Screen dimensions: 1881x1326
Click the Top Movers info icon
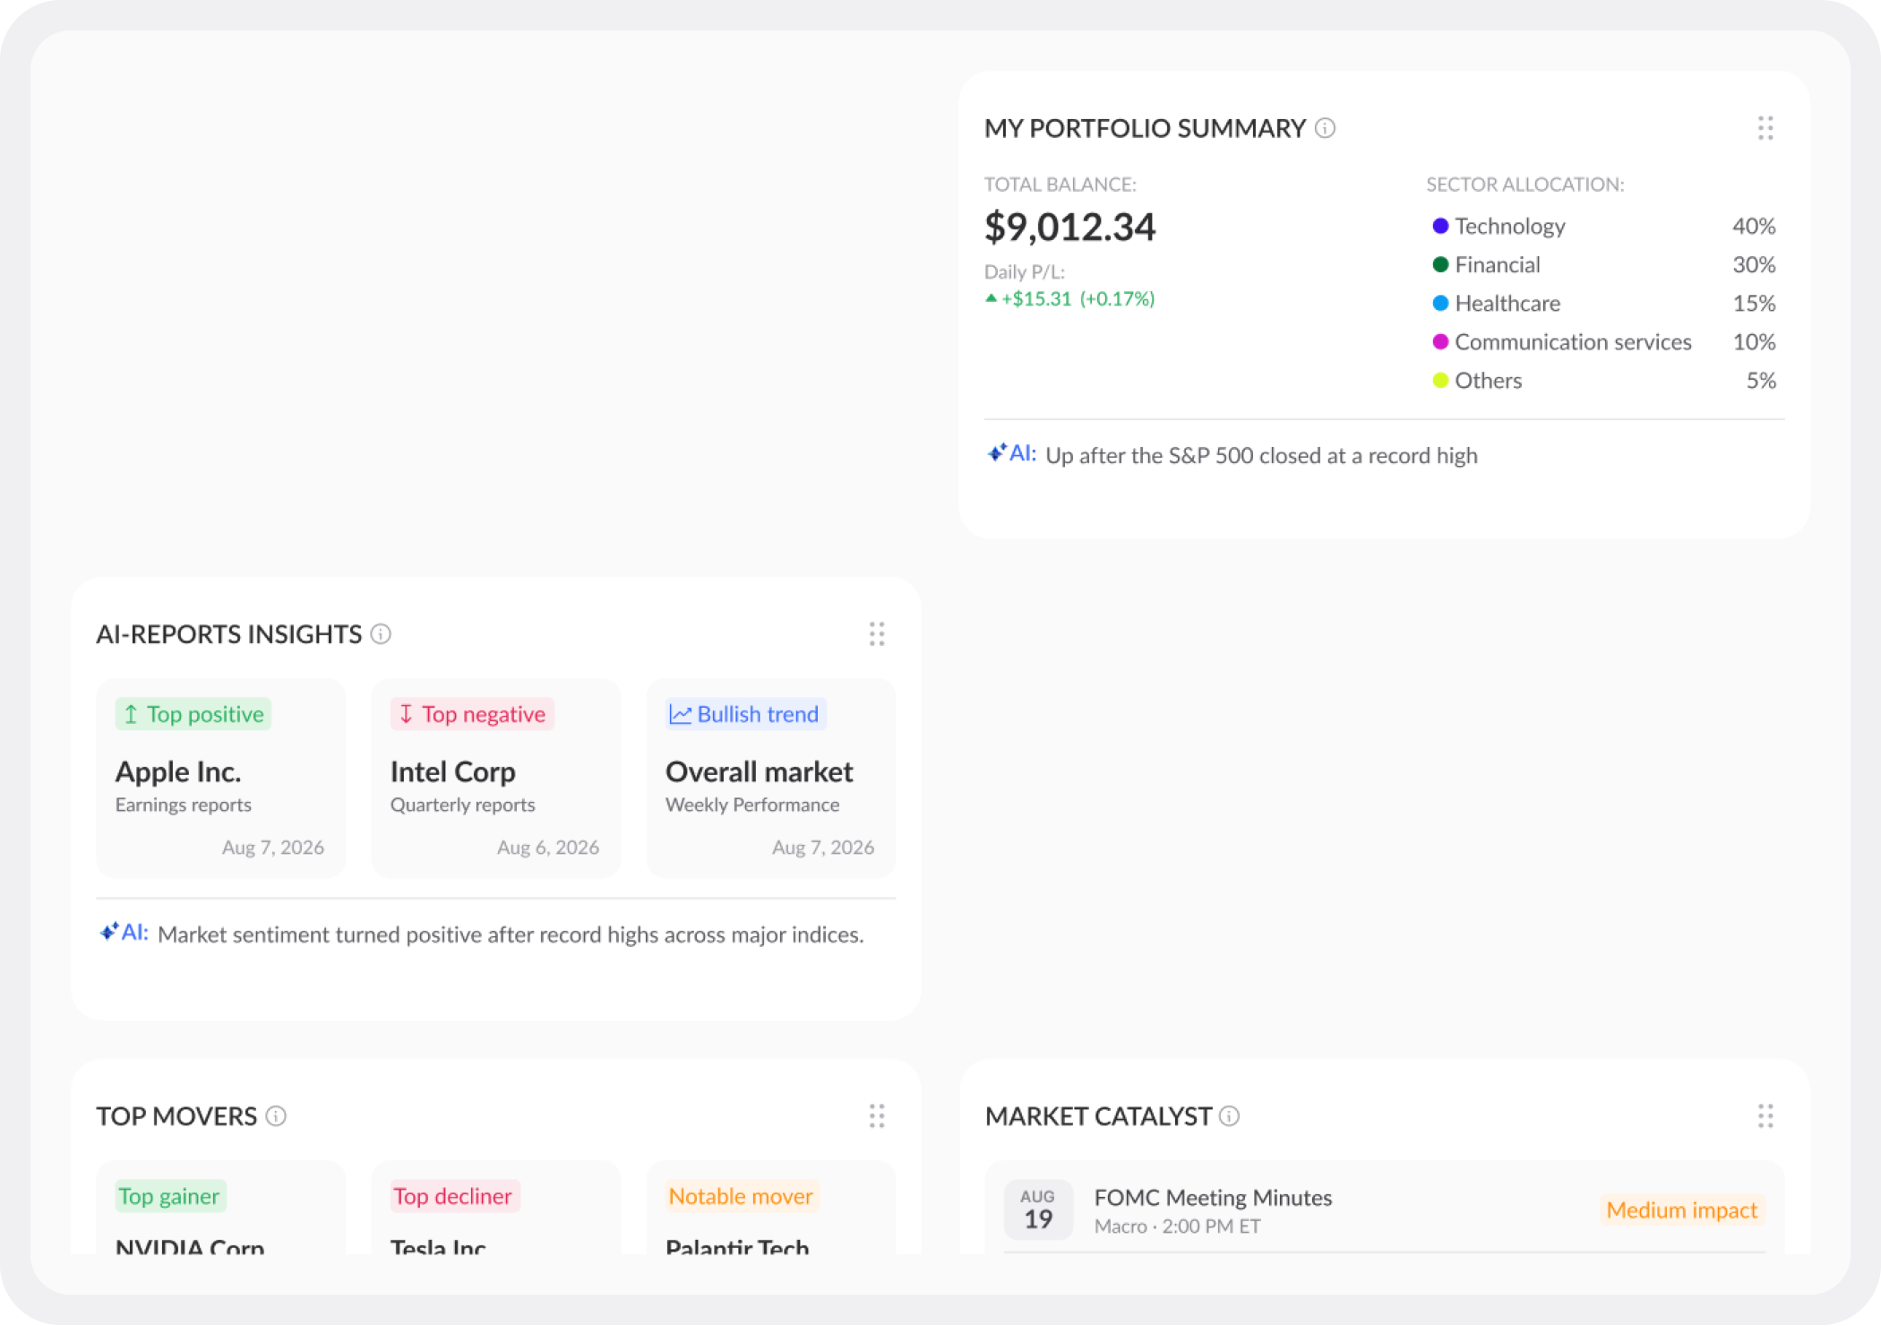point(276,1116)
